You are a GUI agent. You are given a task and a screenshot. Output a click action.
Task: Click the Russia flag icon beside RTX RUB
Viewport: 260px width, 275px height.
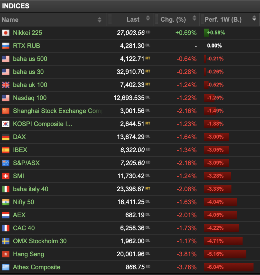[x=6, y=46]
